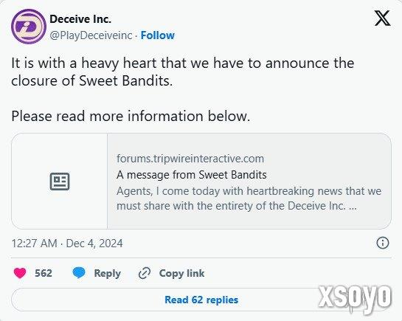Read 62 replies button
The width and height of the screenshot is (402, 321).
(201, 300)
